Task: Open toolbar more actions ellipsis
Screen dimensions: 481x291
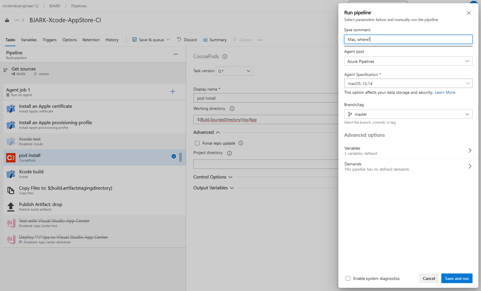Action: [260, 40]
